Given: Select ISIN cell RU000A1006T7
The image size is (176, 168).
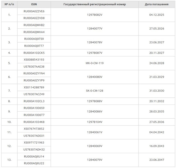Looking at the screenshot, I should pyautogui.click(x=34, y=115).
